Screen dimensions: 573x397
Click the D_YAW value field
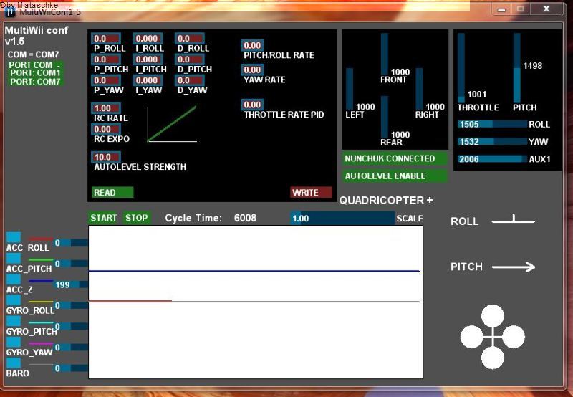(189, 80)
